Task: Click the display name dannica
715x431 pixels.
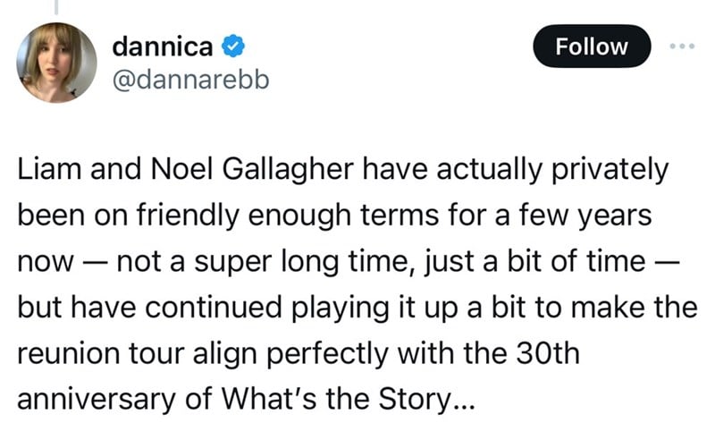Action: pos(162,45)
